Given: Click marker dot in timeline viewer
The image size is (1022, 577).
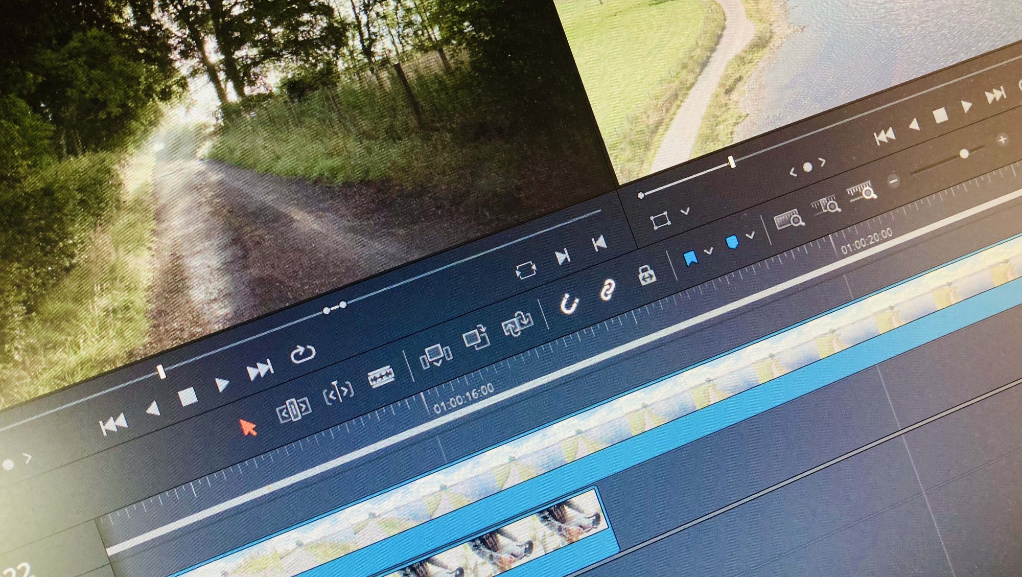Looking at the screenshot, I should coord(808,167).
